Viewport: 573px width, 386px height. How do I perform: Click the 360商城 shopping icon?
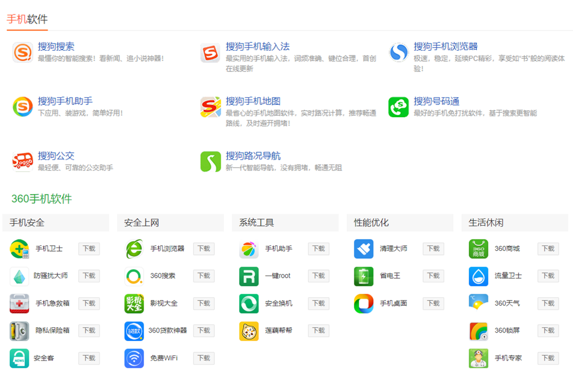click(478, 249)
